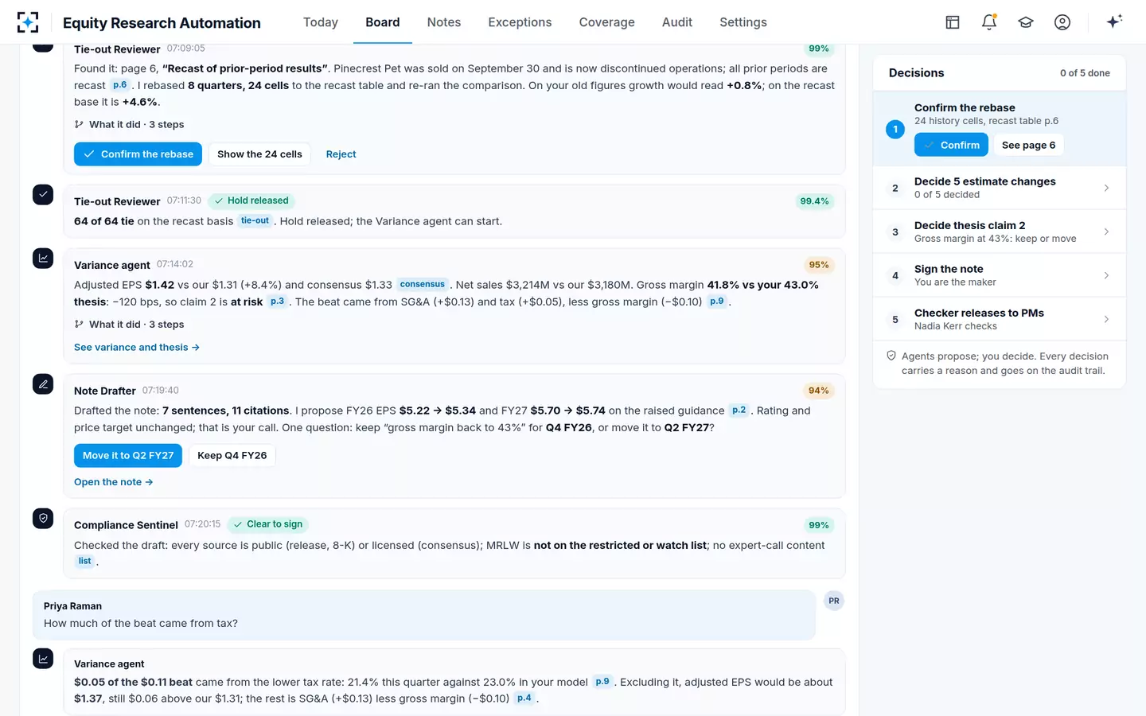The height and width of the screenshot is (716, 1146).
Task: Click 'Open the note' link
Action: [113, 482]
